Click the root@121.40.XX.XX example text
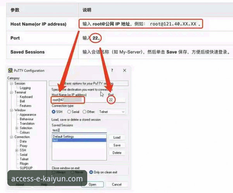The width and height of the screenshot is (233, 193). [x=173, y=24]
